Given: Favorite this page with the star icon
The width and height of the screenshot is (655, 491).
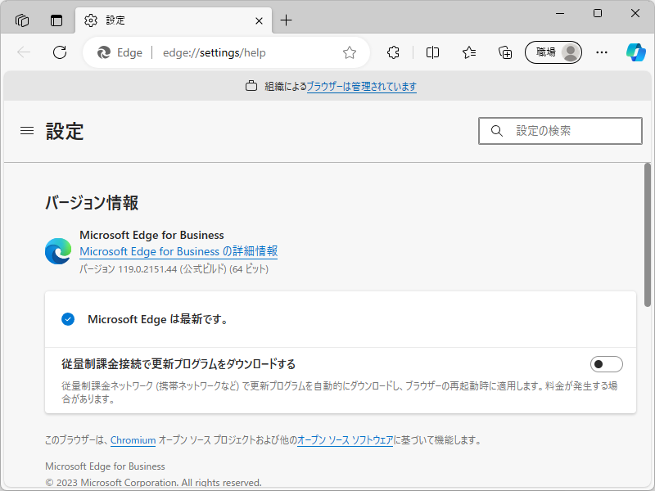Looking at the screenshot, I should (x=350, y=52).
